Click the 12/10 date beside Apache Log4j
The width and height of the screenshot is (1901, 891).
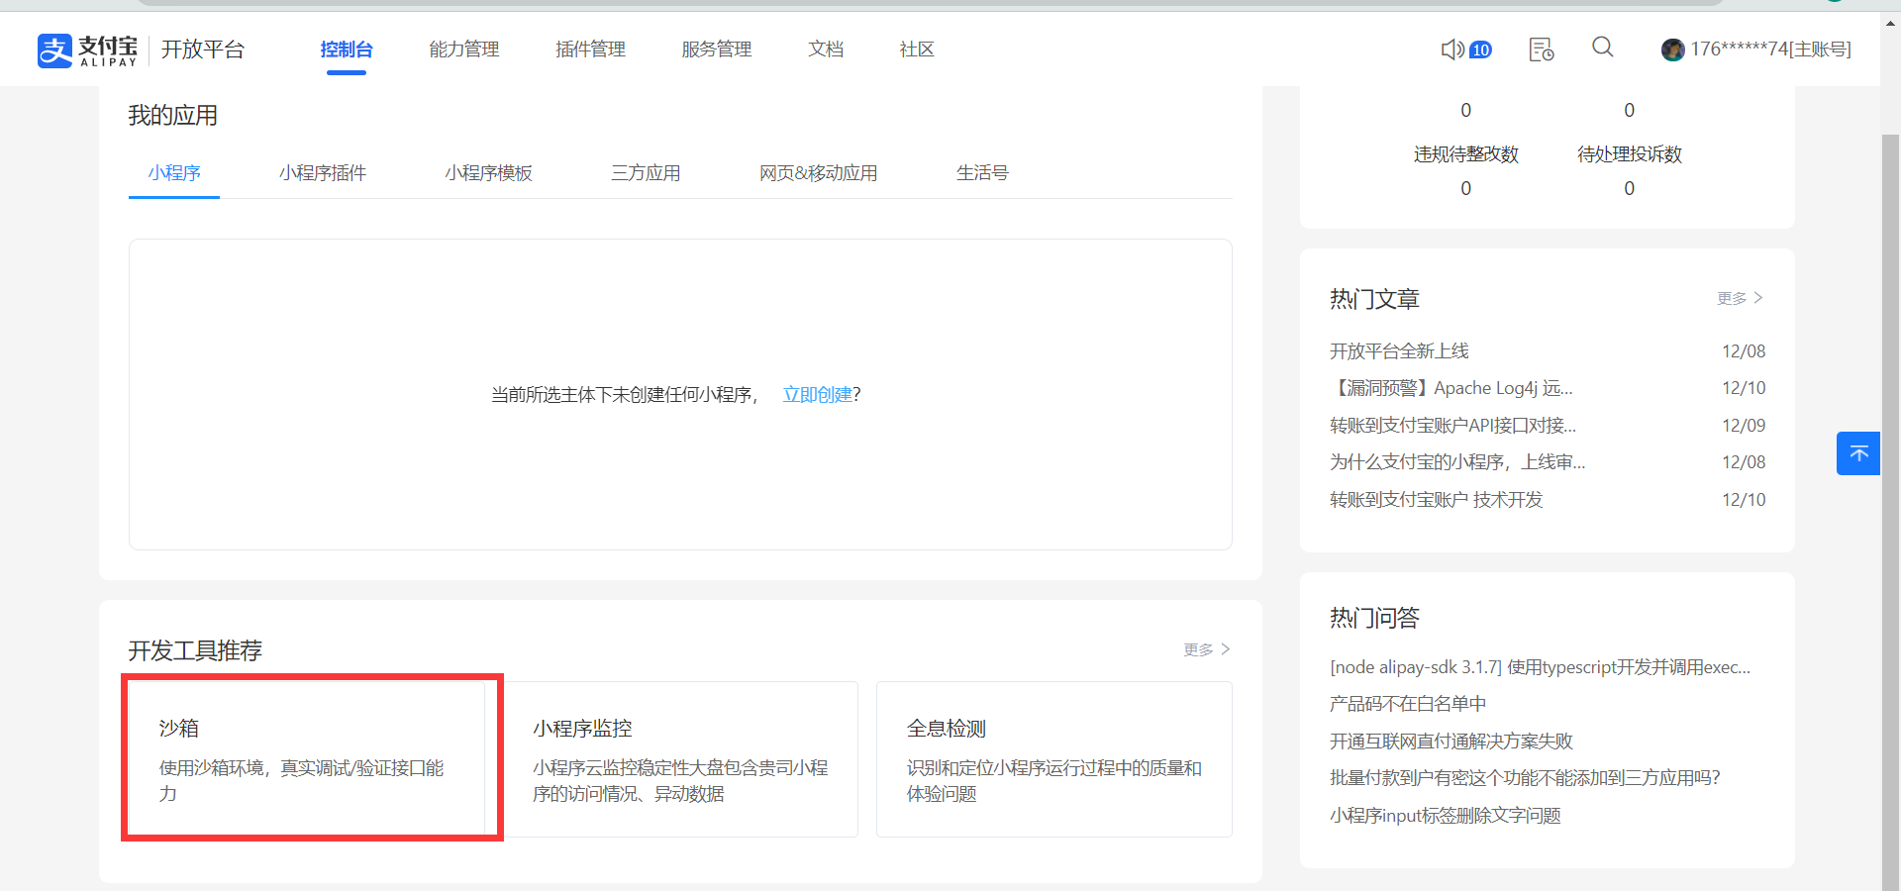pyautogui.click(x=1744, y=388)
